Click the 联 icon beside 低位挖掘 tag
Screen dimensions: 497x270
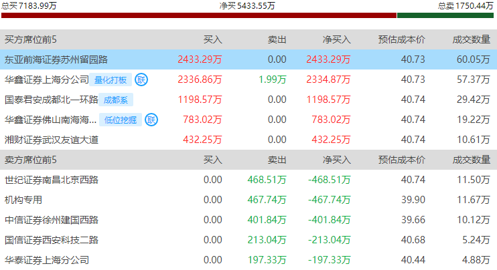(x=151, y=120)
